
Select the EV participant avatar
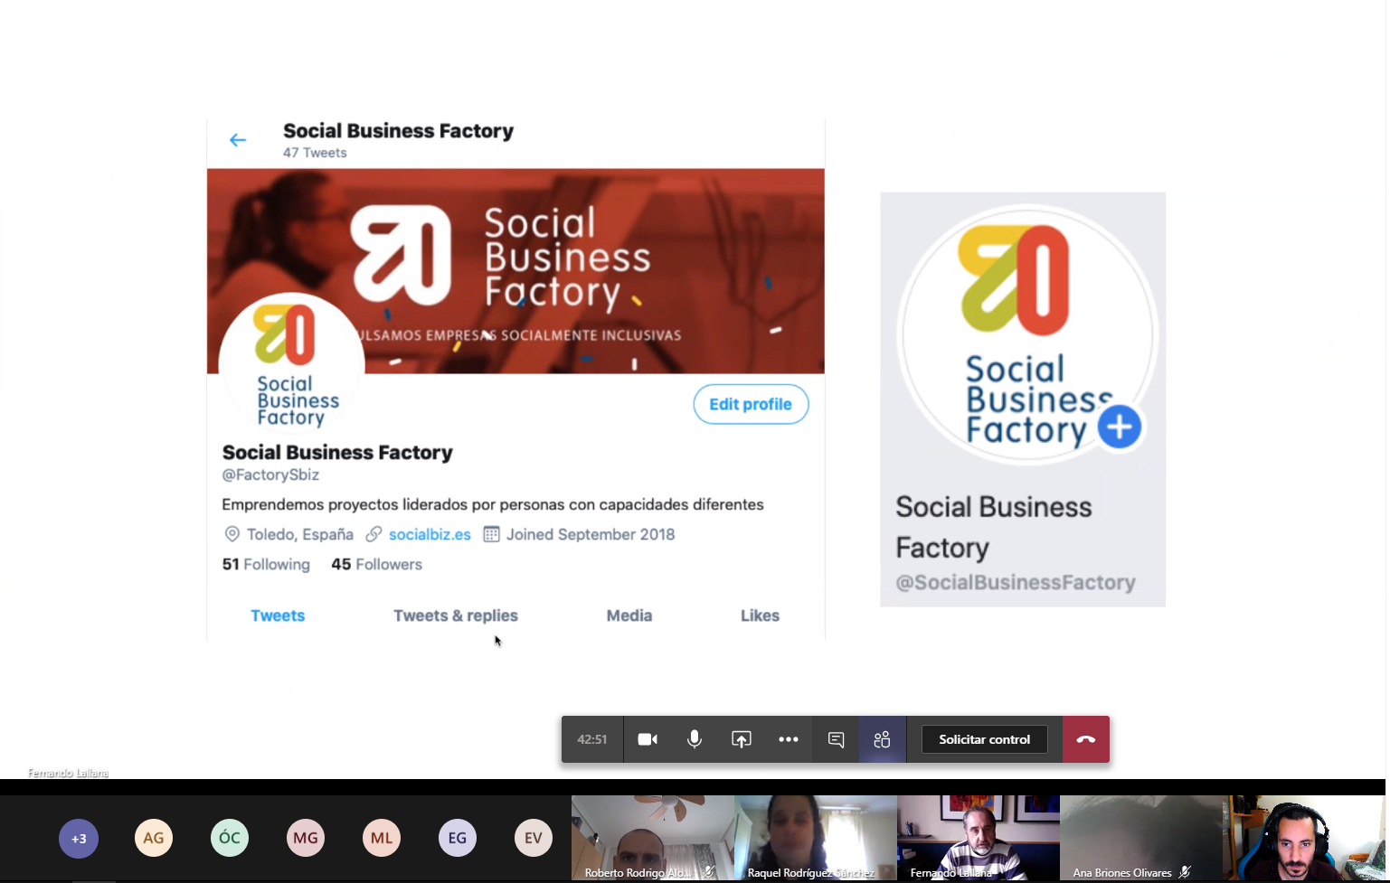coord(534,839)
